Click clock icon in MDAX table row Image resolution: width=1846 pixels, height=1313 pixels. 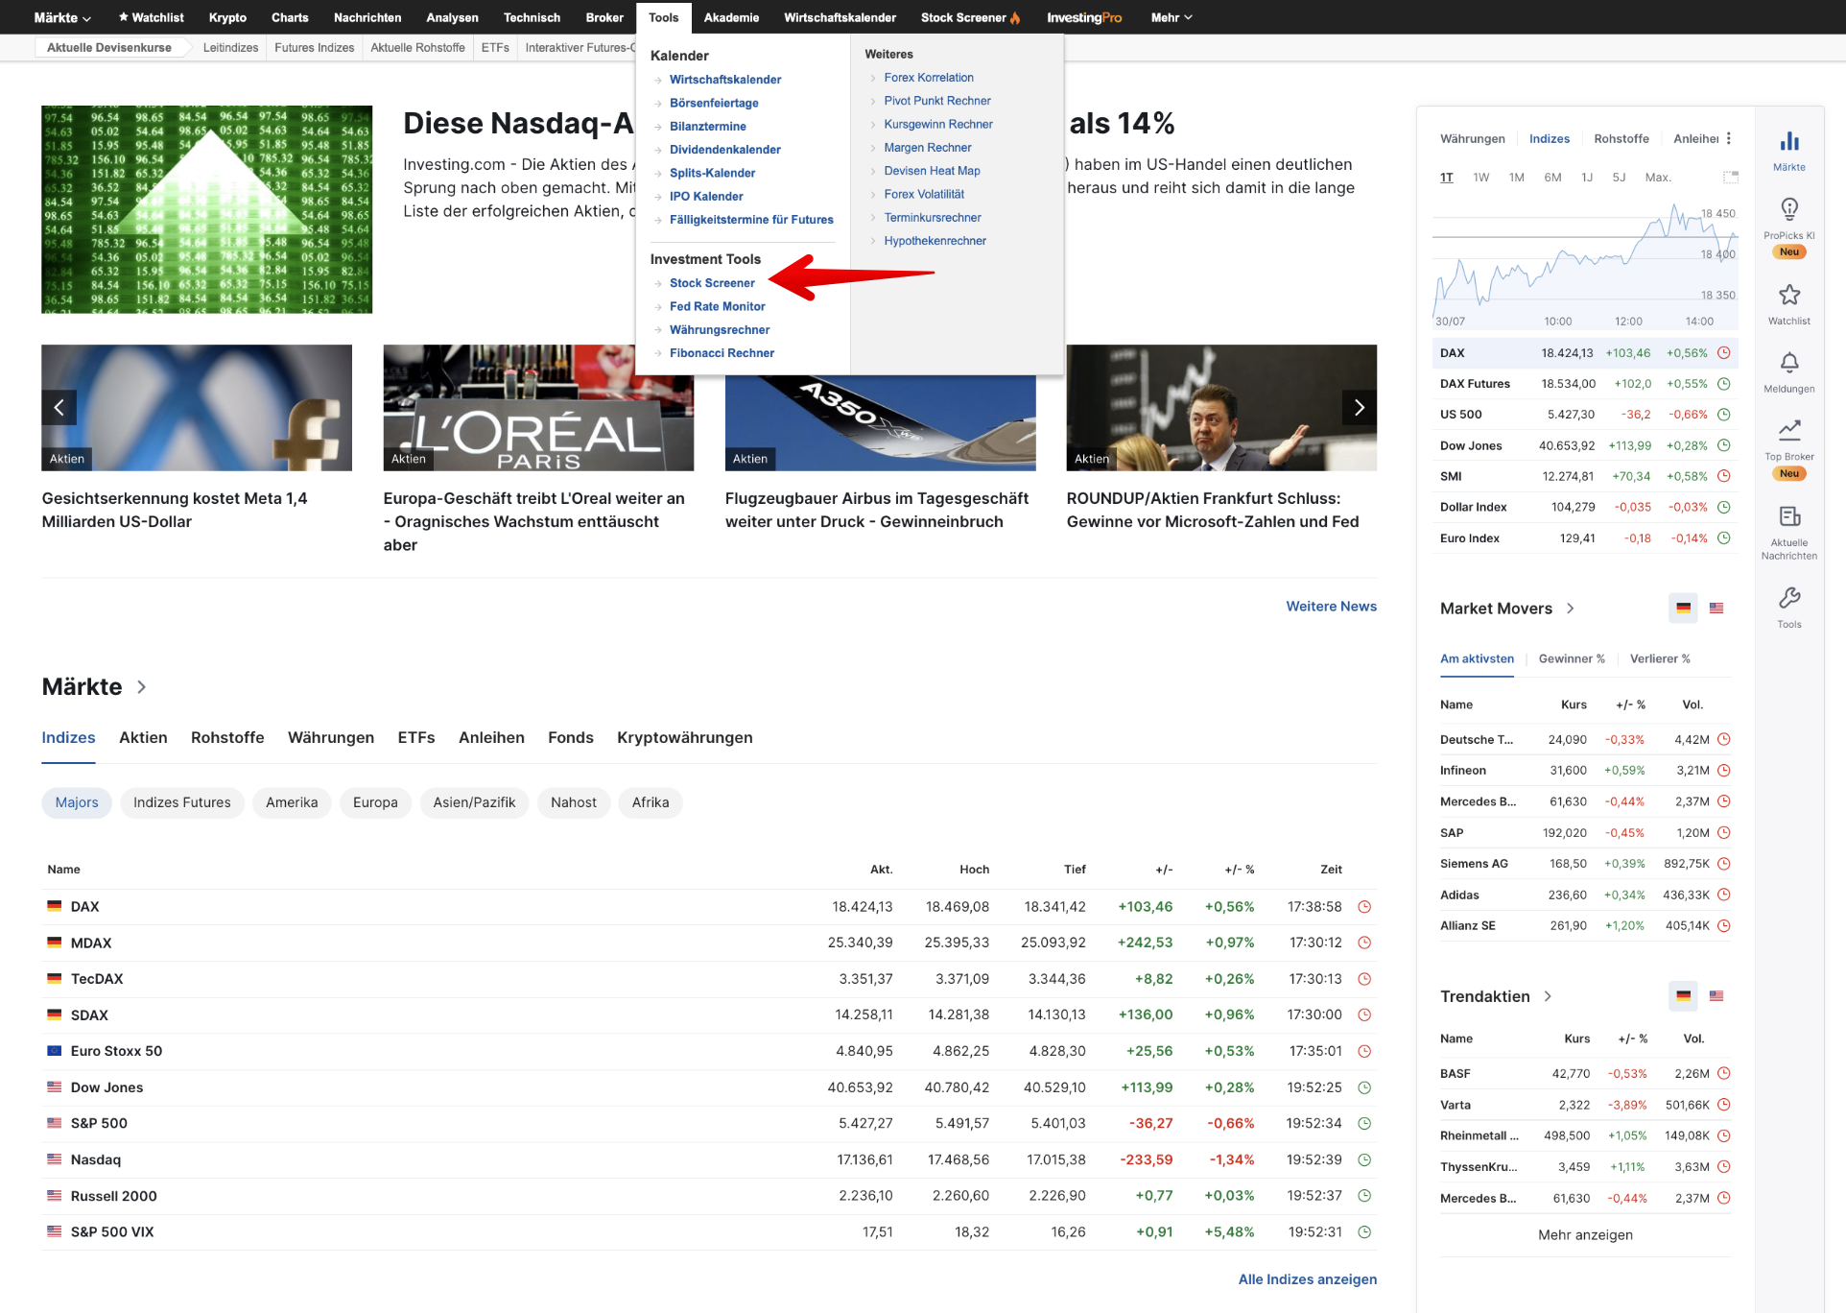(x=1364, y=943)
